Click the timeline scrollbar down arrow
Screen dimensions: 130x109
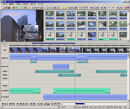(128, 100)
